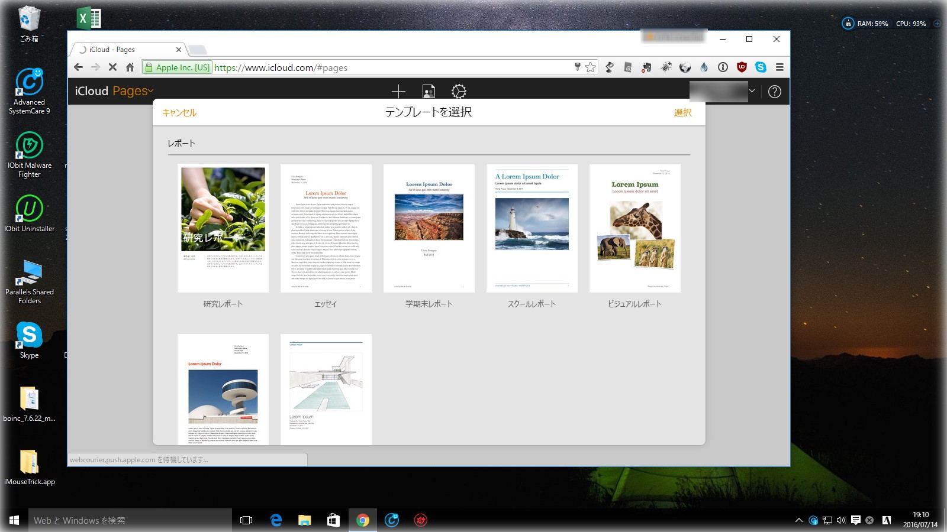The image size is (947, 532).
Task: Click the 選択 button in template dialog
Action: coord(682,112)
